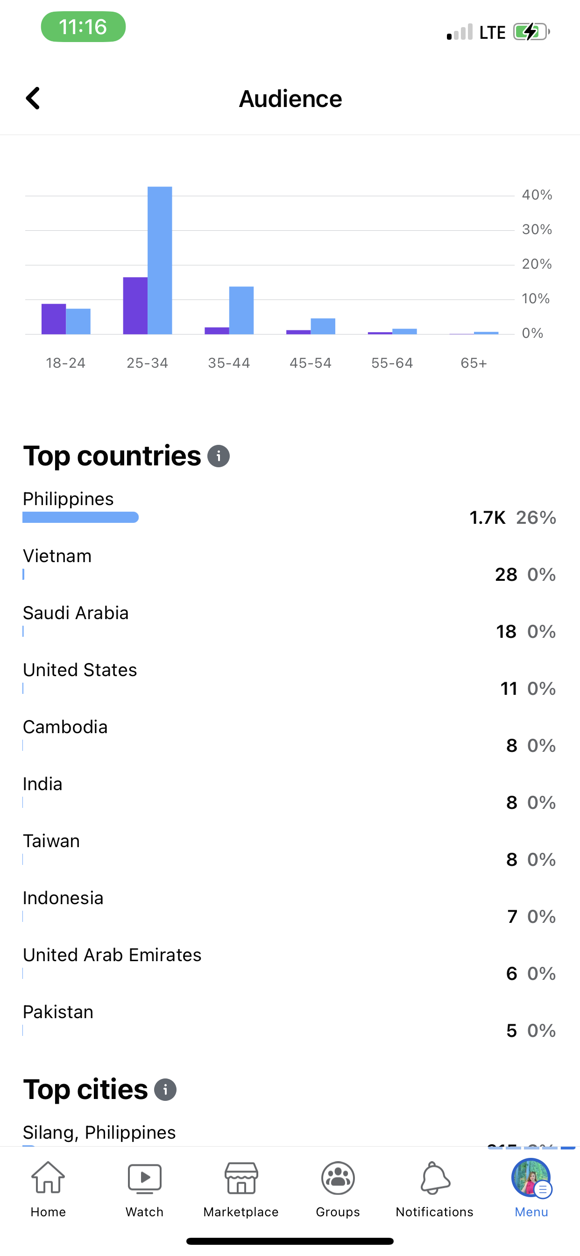Open Top countries info icon
Image resolution: width=580 pixels, height=1256 pixels.
pos(219,457)
